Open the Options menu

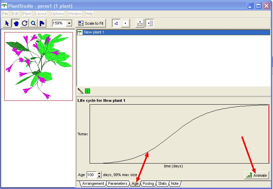58,14
